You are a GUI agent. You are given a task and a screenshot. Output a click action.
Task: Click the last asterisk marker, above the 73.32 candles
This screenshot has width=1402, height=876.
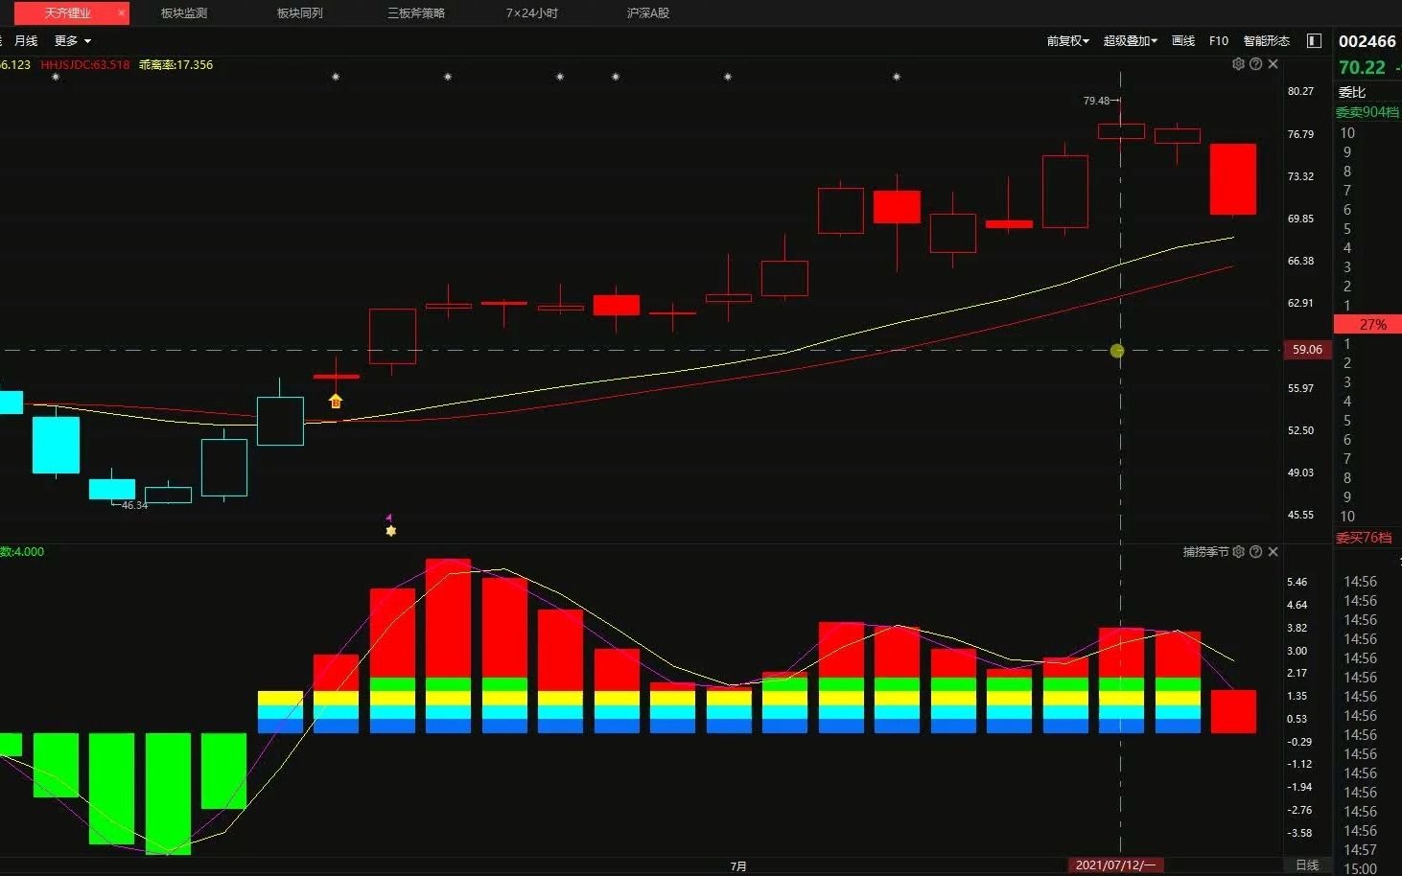897,77
